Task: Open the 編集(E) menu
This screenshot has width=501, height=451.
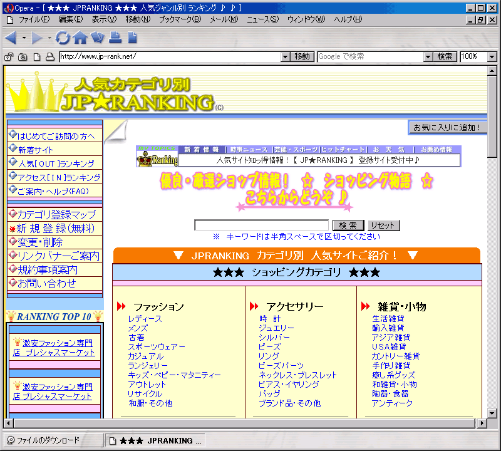Action: (71, 20)
